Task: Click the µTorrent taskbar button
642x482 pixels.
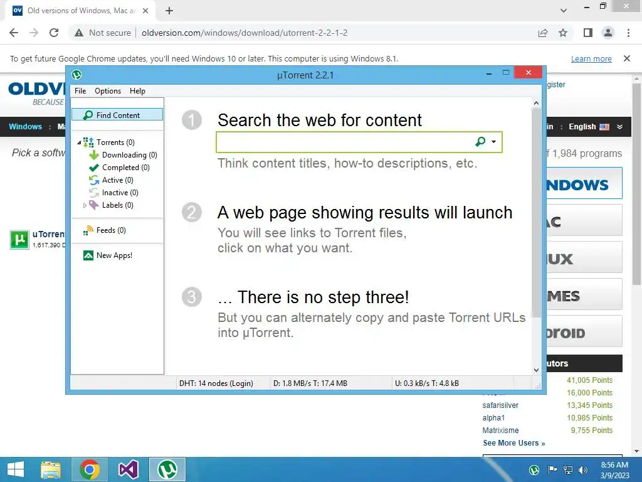Action: point(167,469)
